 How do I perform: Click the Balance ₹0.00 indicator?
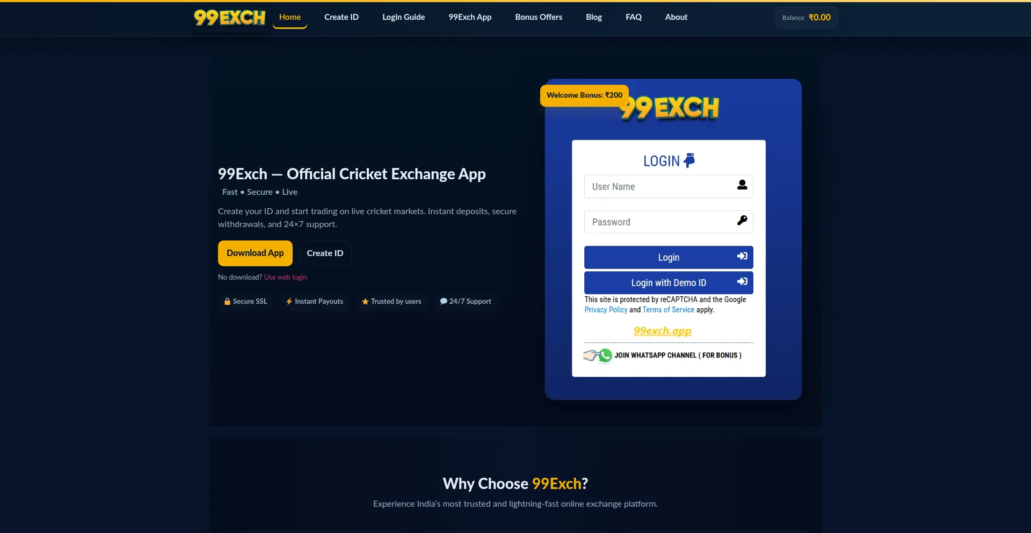point(806,18)
